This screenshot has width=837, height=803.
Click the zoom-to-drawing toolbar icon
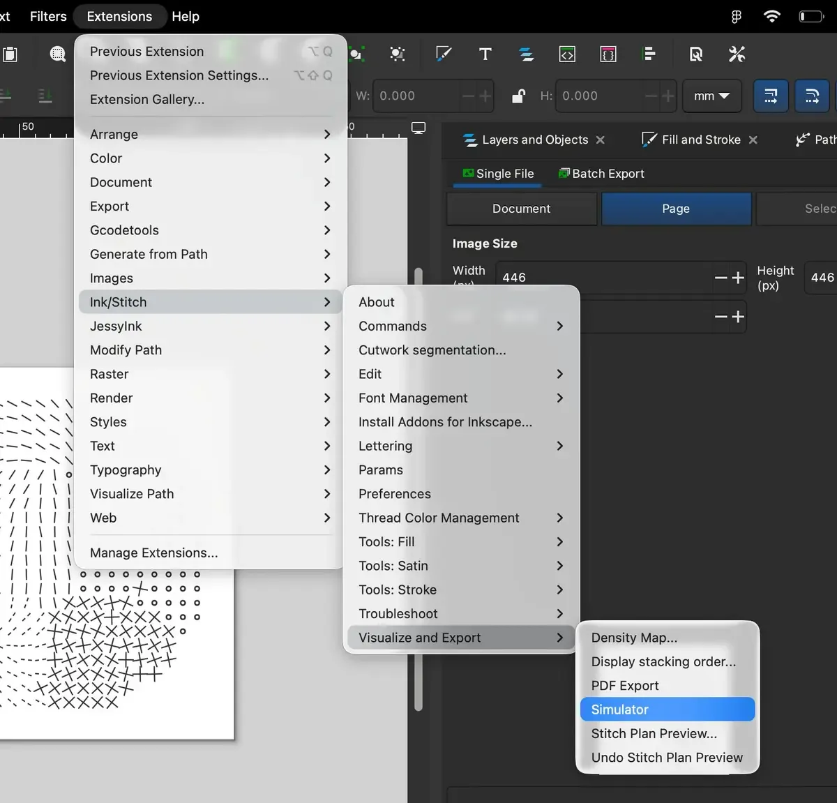(58, 54)
